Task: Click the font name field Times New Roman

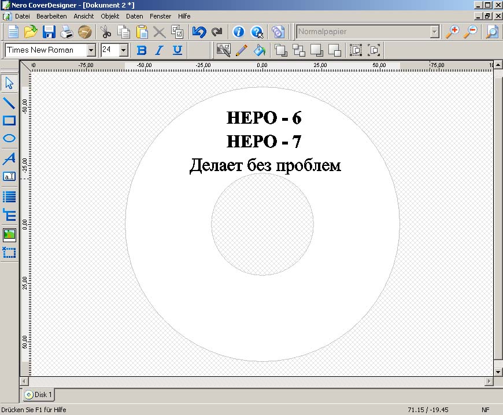Action: tap(46, 50)
